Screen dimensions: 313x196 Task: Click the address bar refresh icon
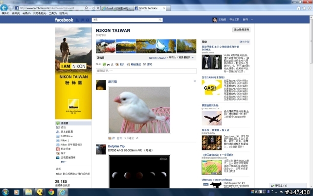point(93,8)
